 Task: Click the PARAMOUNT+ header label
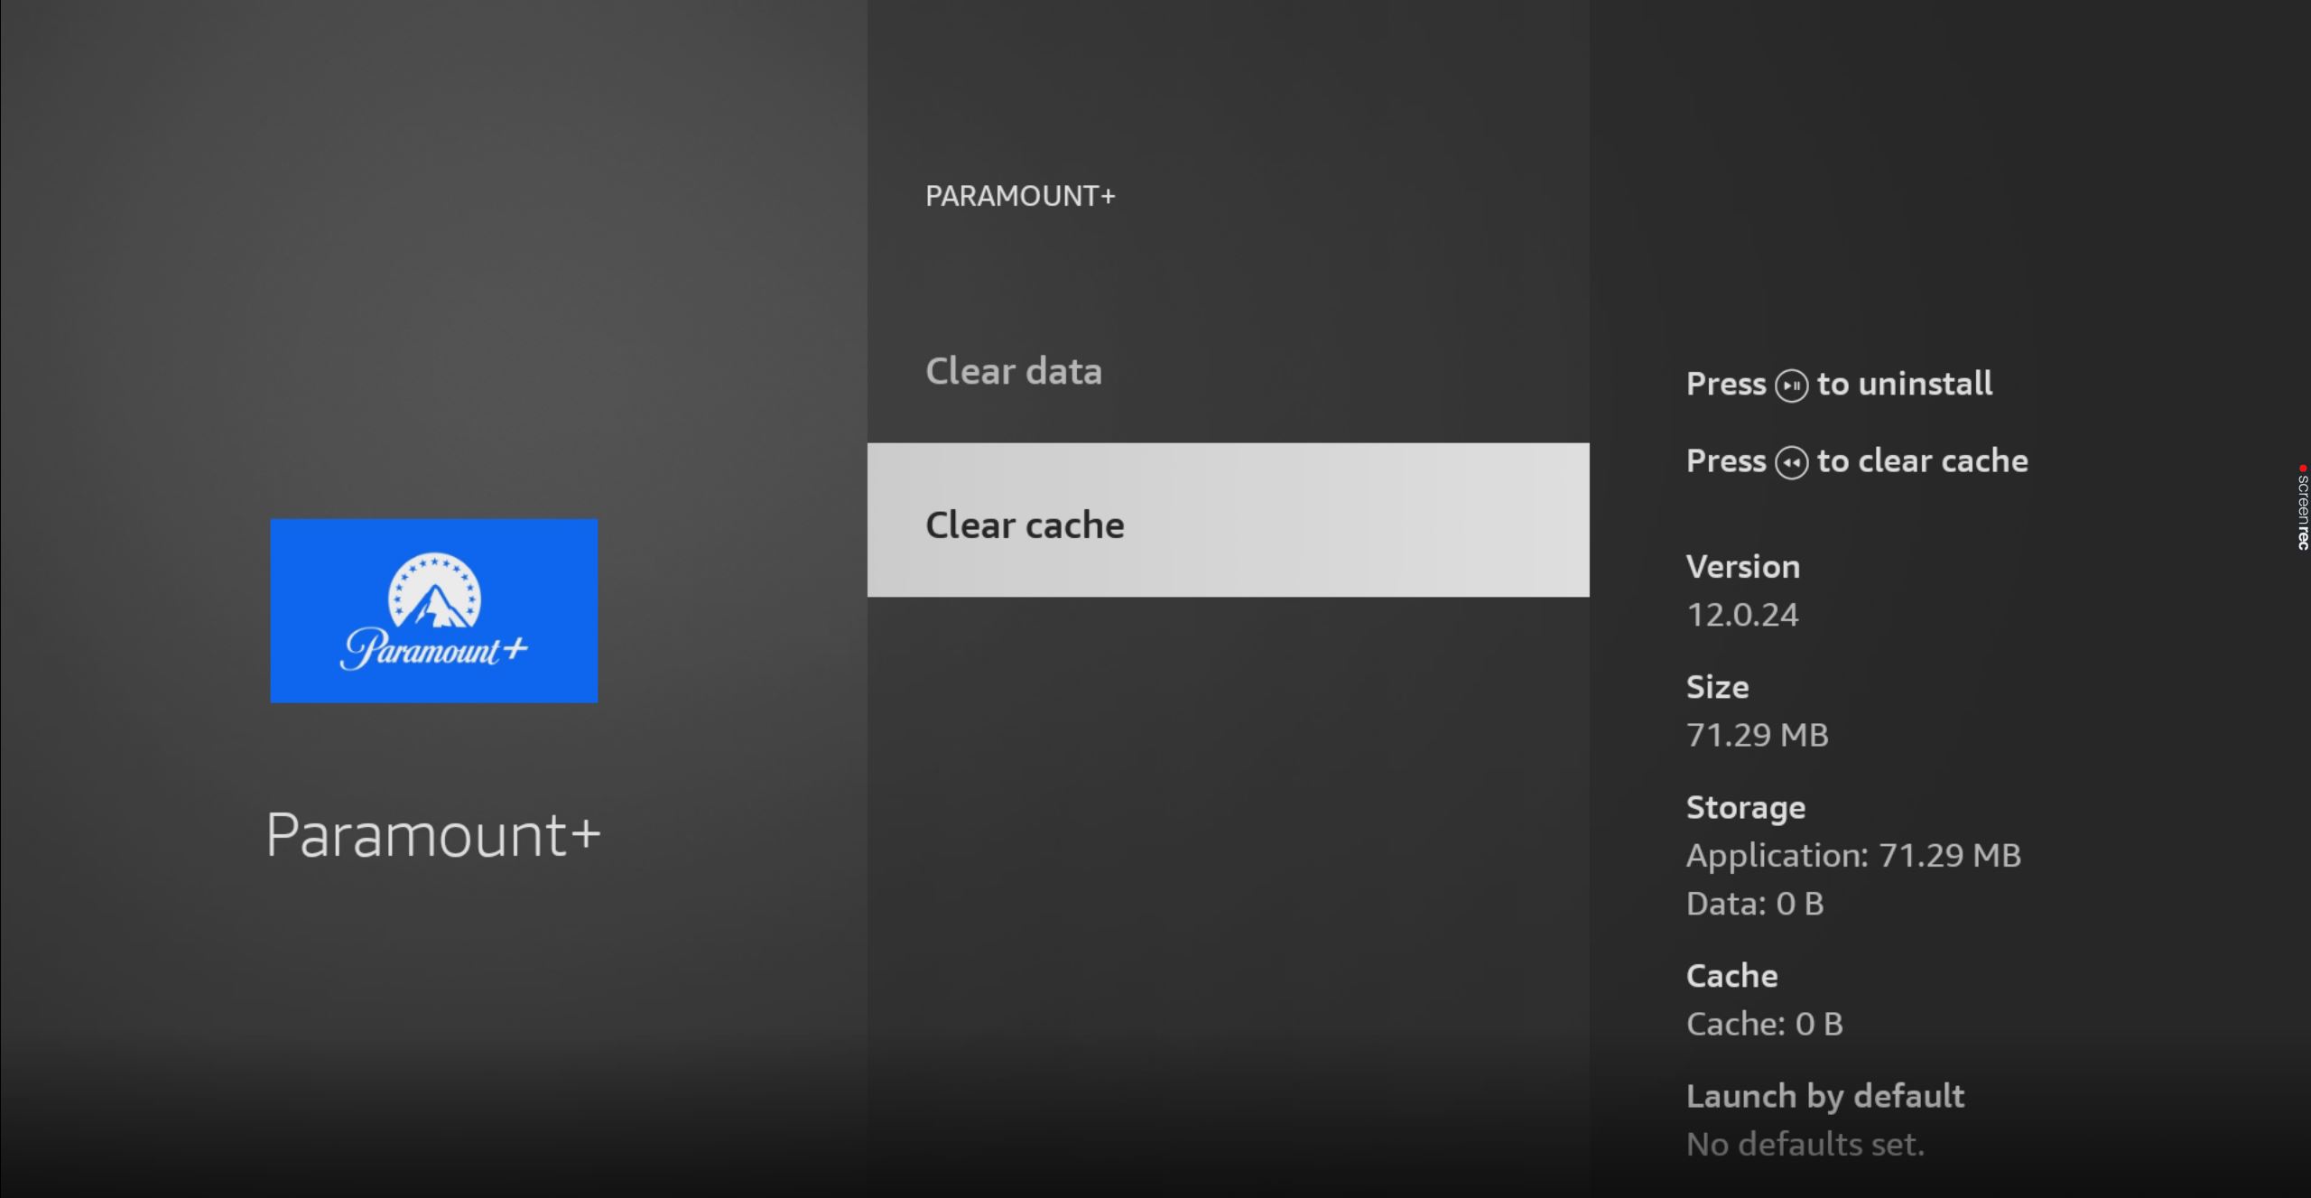[x=1020, y=196]
